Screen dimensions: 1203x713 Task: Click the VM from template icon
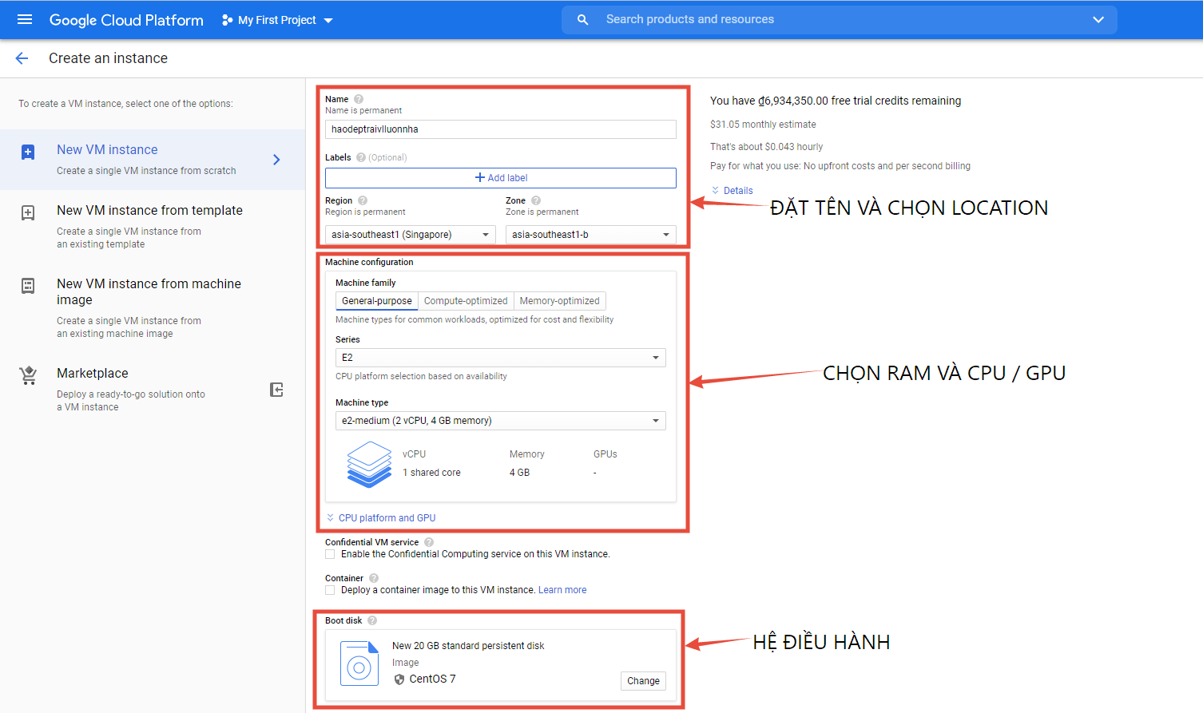pos(28,212)
